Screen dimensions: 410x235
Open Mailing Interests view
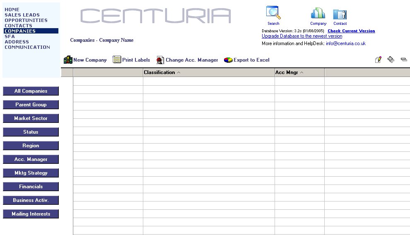pos(31,213)
